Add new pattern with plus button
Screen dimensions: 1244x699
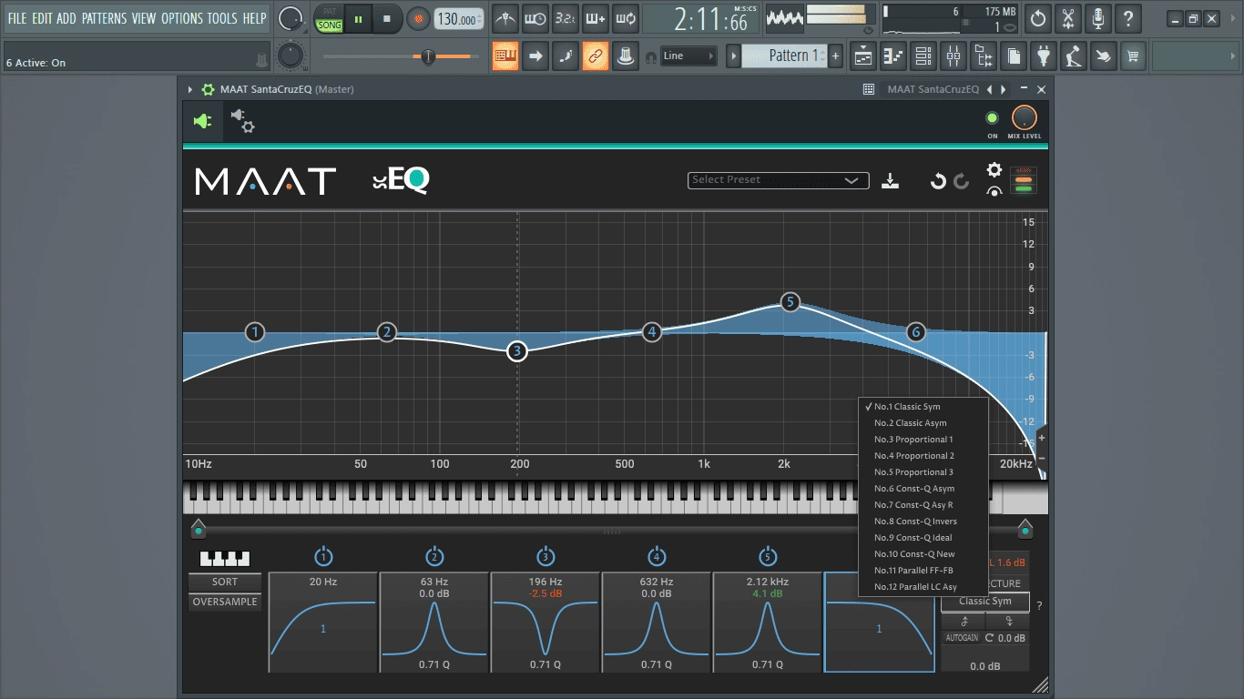point(835,56)
